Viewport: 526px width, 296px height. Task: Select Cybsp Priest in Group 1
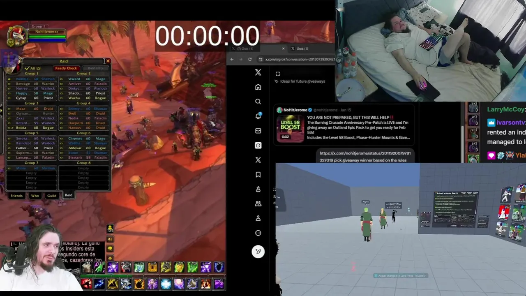(x=32, y=98)
